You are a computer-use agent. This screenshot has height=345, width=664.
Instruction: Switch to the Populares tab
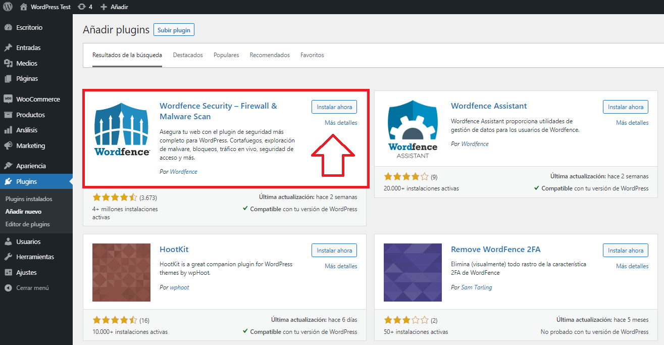[226, 55]
